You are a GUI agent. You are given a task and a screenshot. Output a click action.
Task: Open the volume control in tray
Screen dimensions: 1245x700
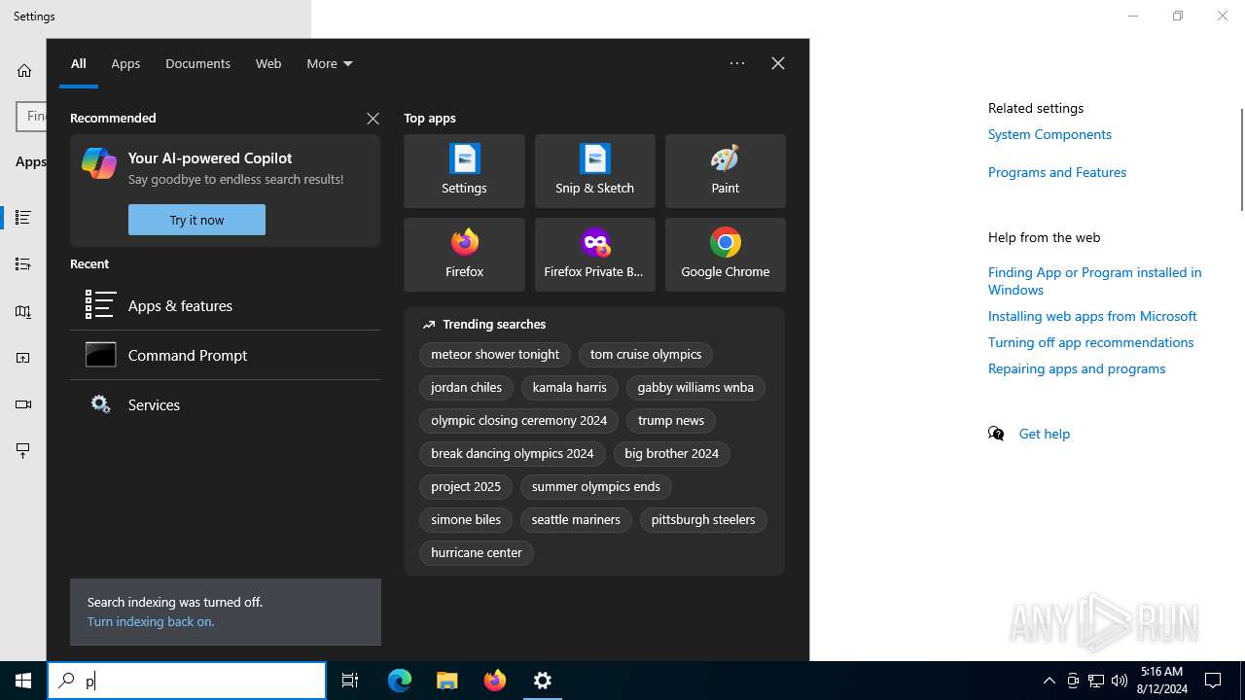click(1120, 681)
